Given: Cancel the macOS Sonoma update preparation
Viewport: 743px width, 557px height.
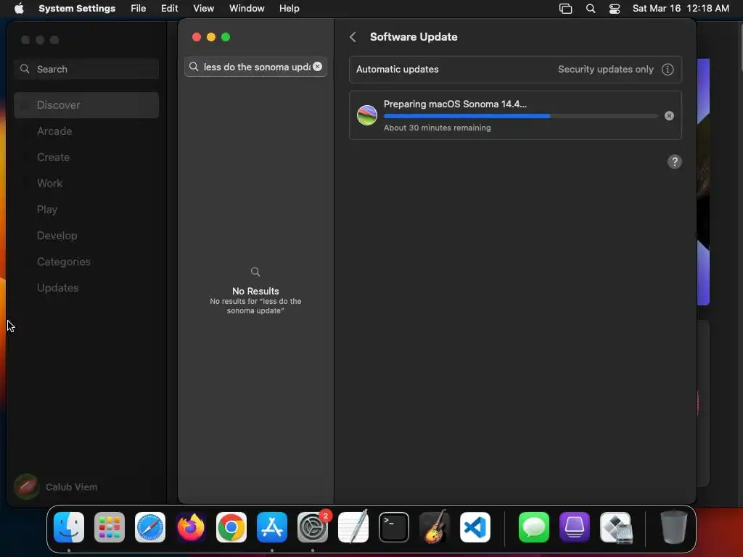Looking at the screenshot, I should coord(669,115).
